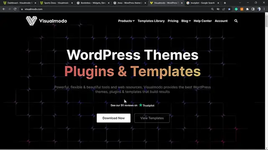Go to Help Center
268x150 pixels.
coord(203,21)
